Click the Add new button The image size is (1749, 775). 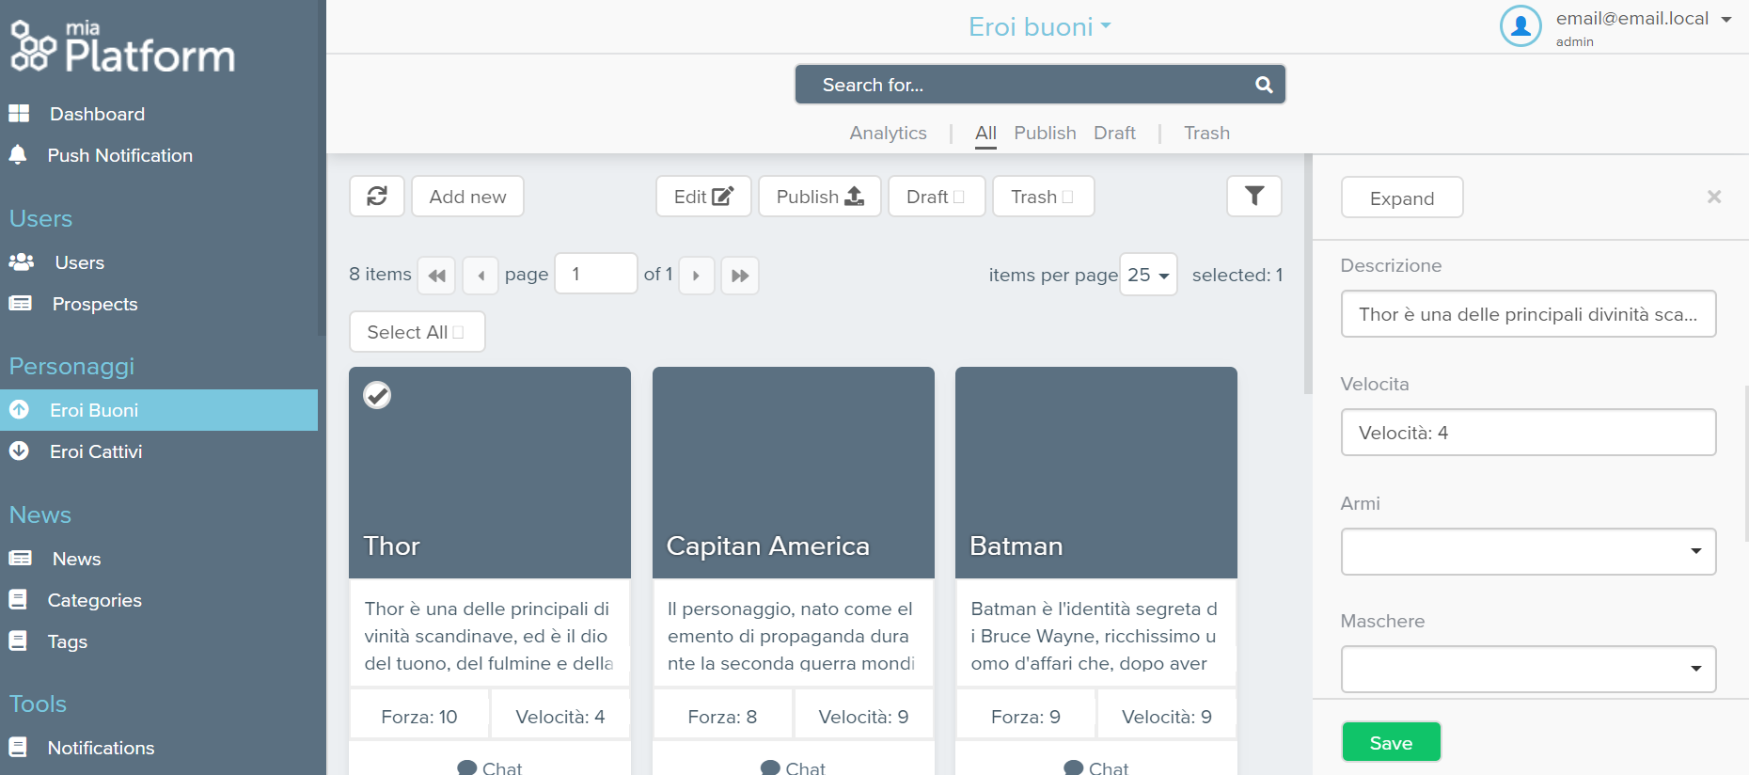tap(467, 197)
